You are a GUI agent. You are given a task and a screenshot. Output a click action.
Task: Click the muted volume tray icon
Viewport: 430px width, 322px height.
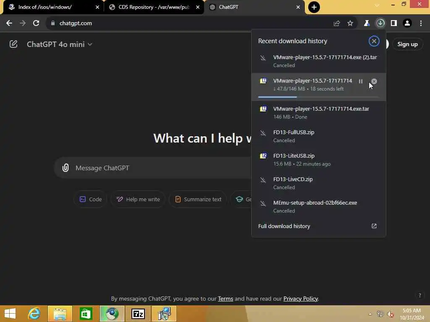coord(391,314)
